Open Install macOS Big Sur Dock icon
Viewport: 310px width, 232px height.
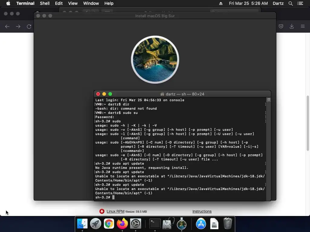pyautogui.click(x=182, y=223)
